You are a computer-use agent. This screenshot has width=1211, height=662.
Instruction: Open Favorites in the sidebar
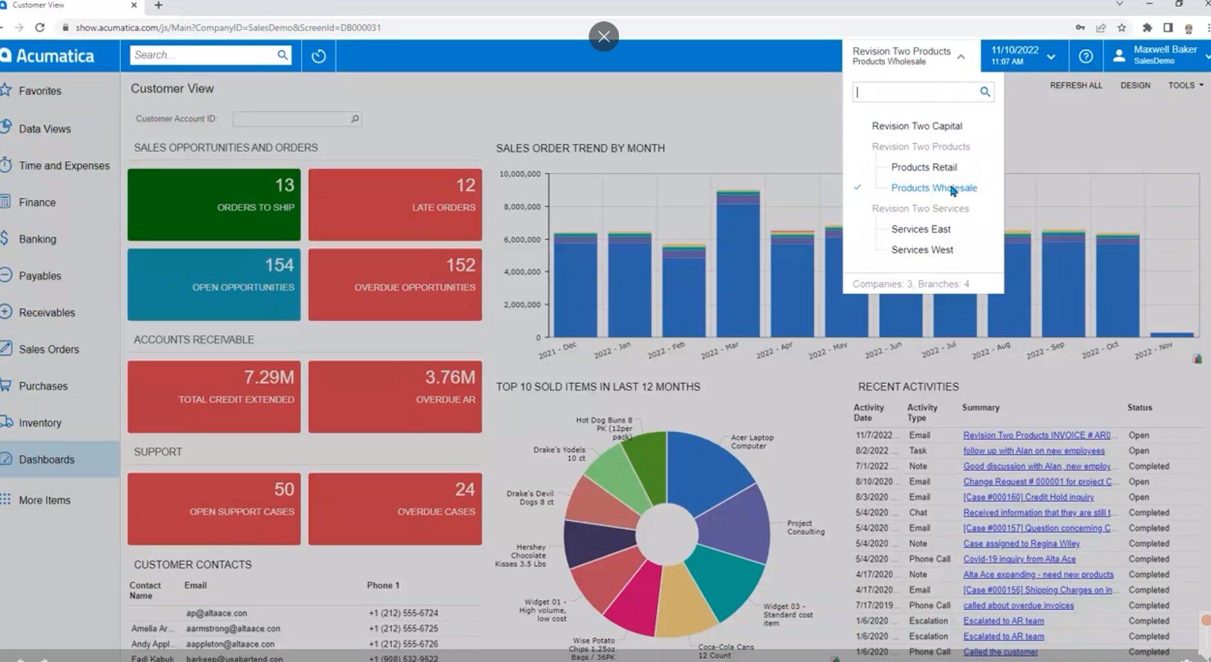[40, 91]
